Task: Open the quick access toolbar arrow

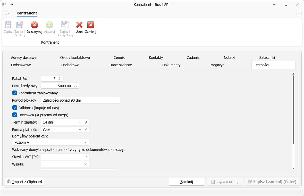Action: [x=12, y=4]
